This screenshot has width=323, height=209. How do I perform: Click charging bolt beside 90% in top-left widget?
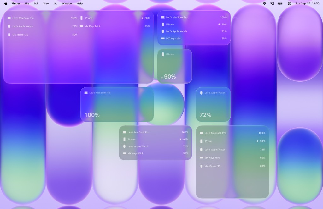point(142,18)
